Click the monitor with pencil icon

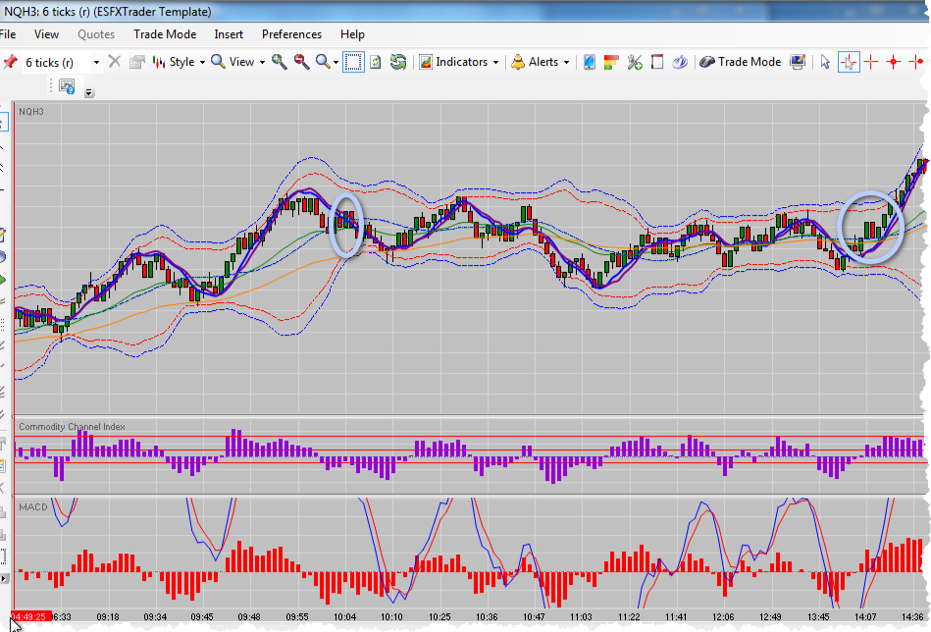[x=798, y=62]
